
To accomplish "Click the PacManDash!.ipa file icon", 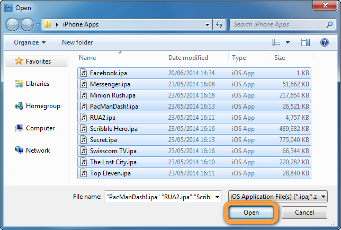I will click(84, 106).
